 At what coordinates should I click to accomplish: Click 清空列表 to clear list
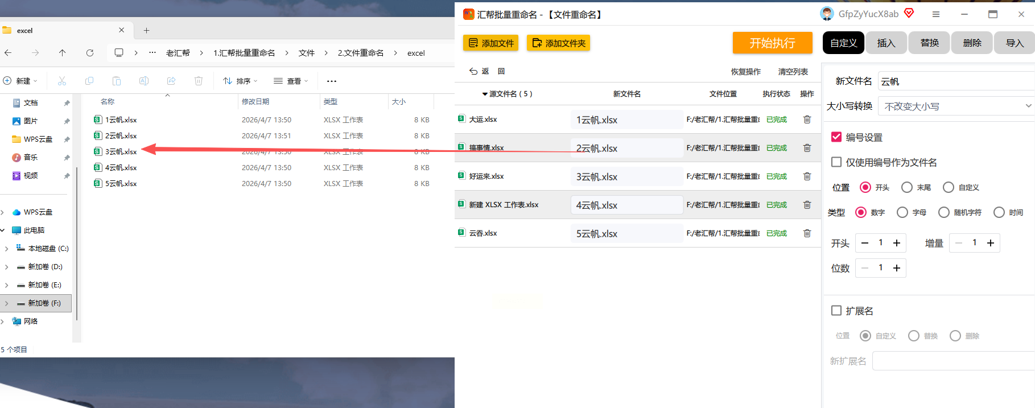793,72
